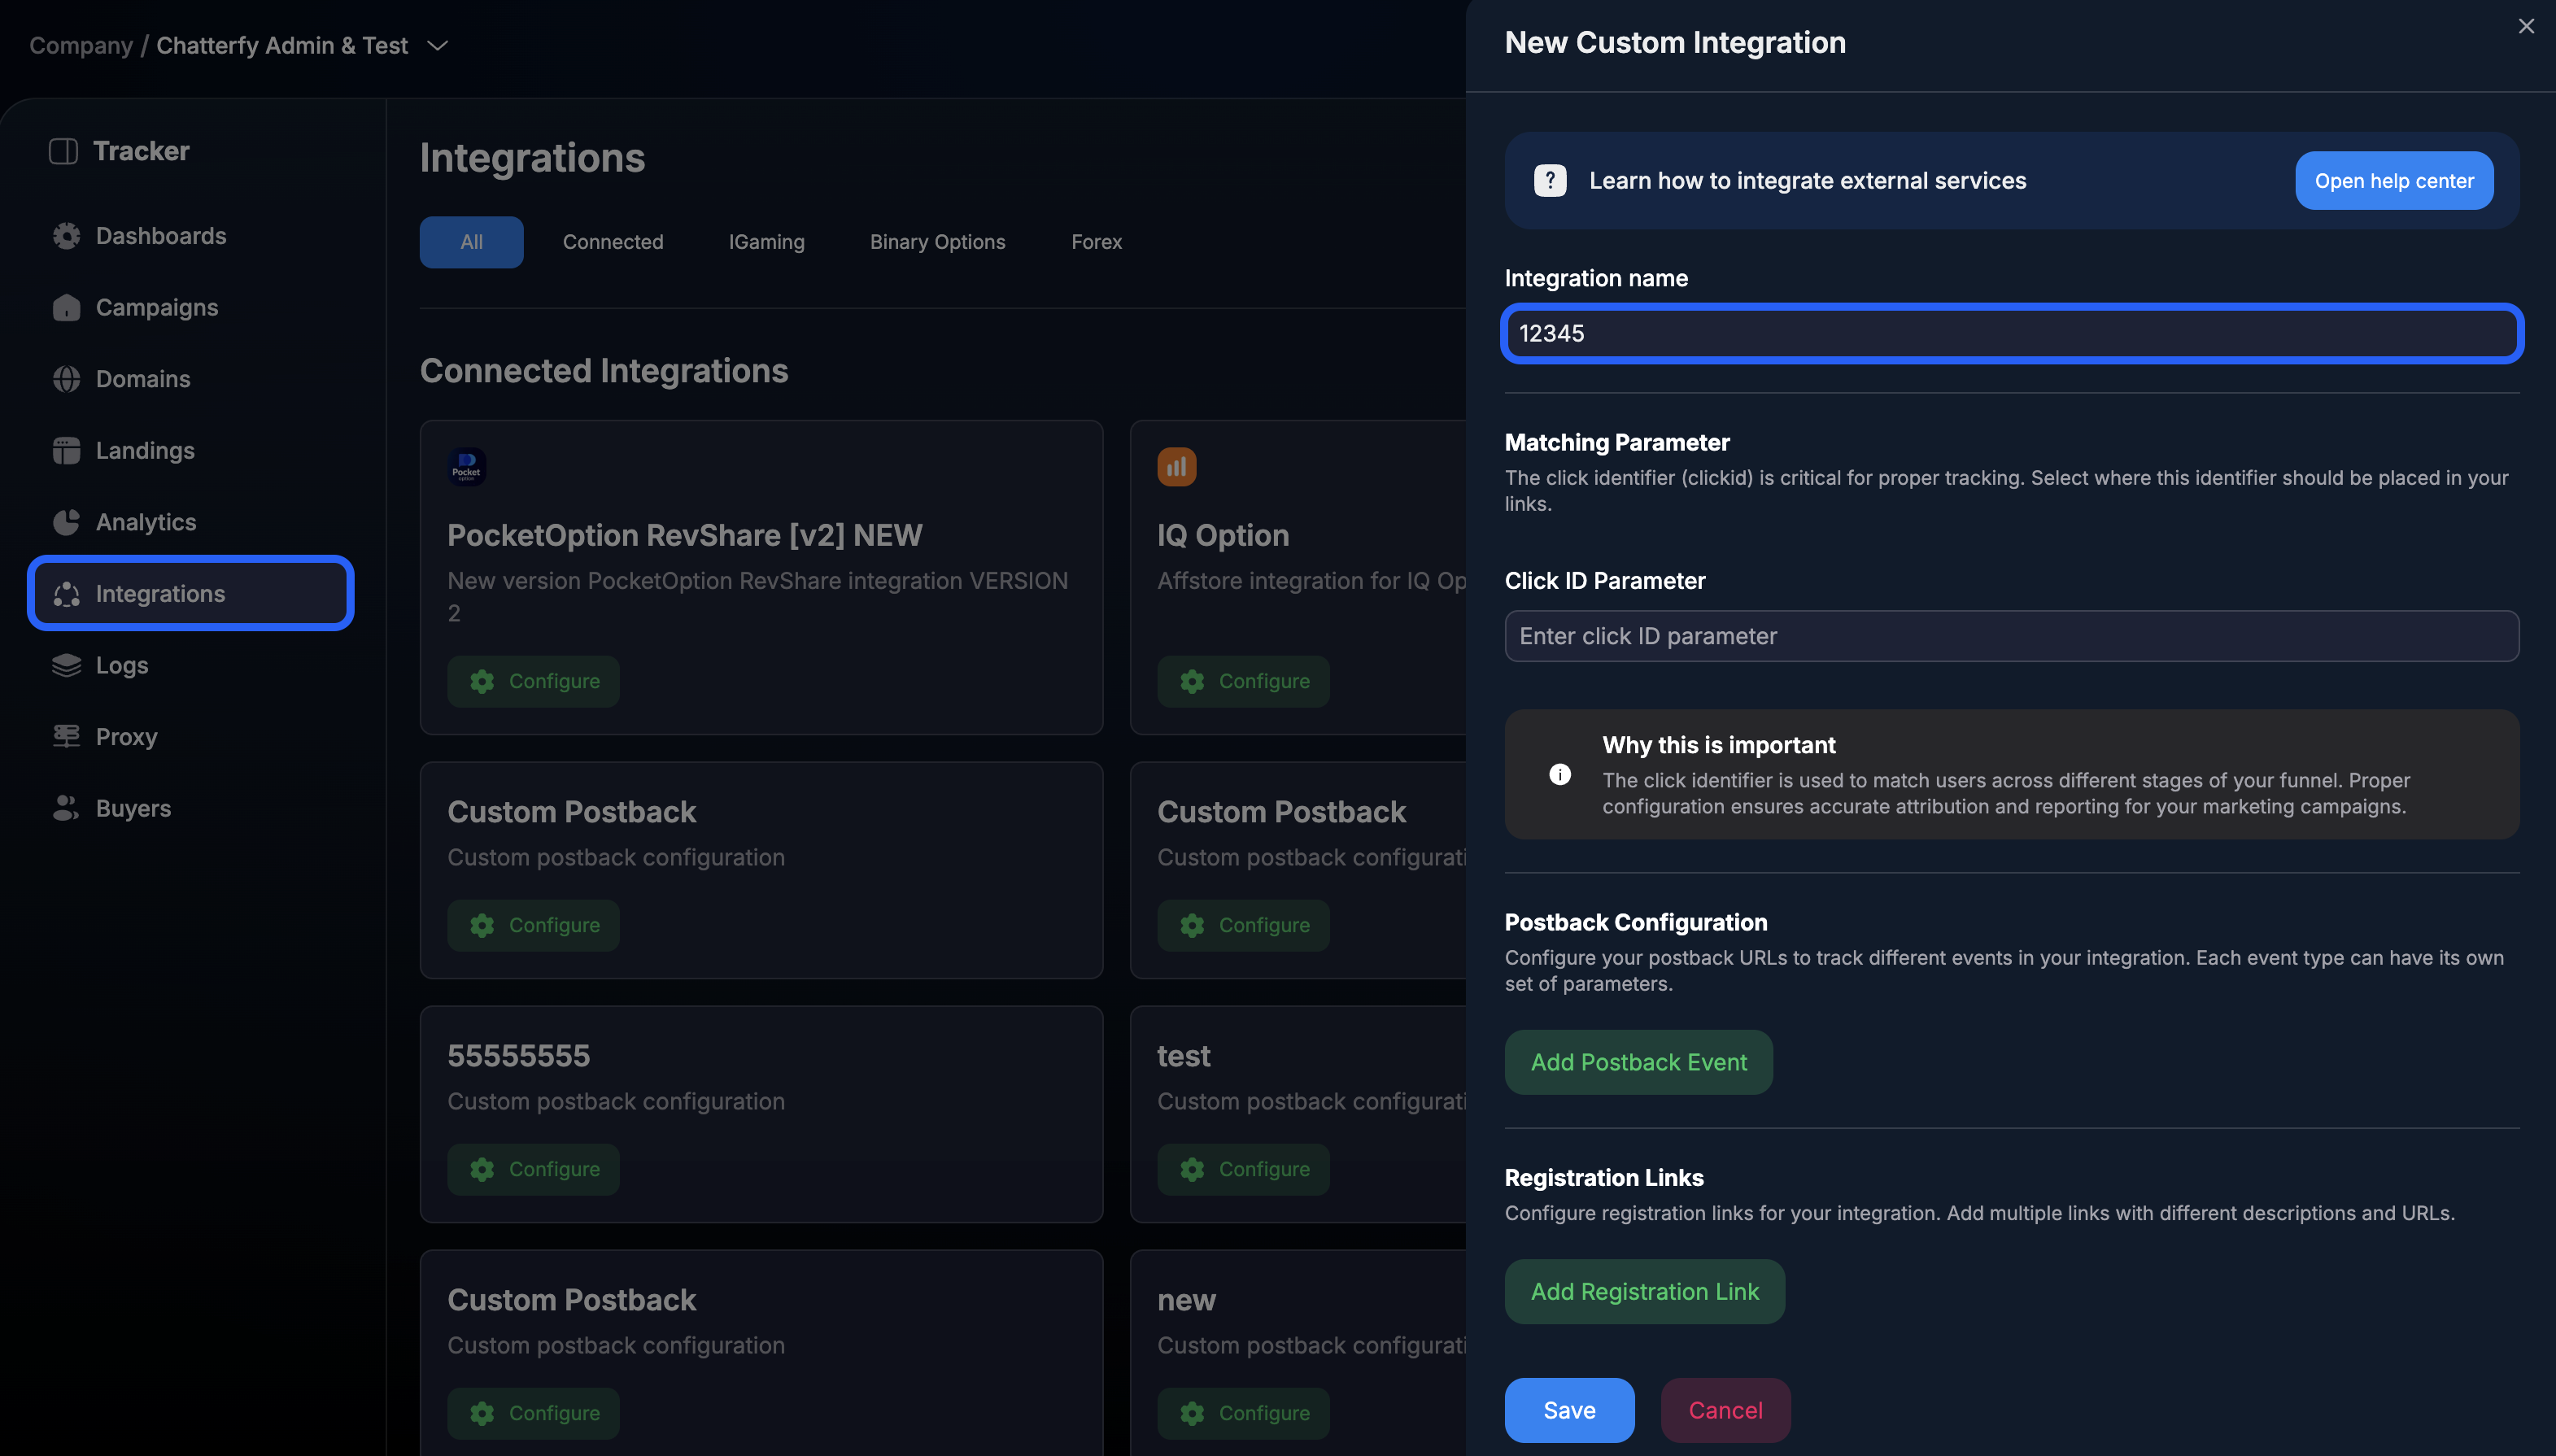
Task: Click the Landings sidebar icon
Action: pos(67,451)
